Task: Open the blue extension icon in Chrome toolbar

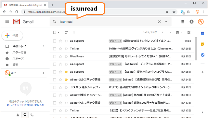Action: tap(183, 12)
